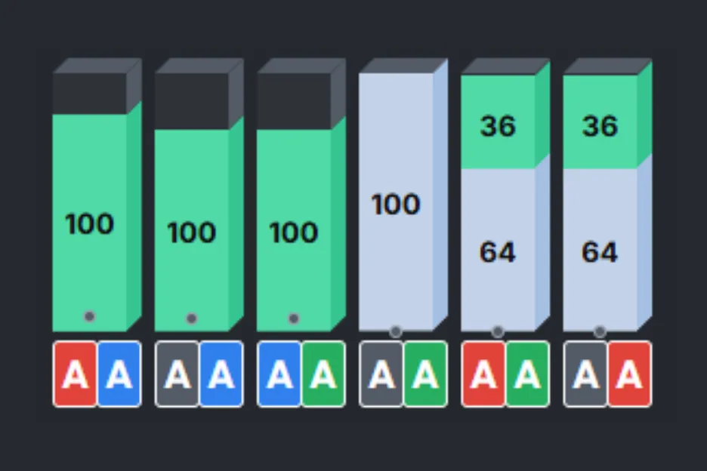
Task: Select the green A card in the gray-green pair
Action: click(x=425, y=374)
